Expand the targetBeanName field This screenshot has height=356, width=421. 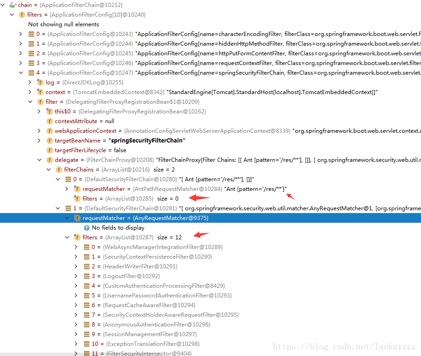[x=39, y=140]
